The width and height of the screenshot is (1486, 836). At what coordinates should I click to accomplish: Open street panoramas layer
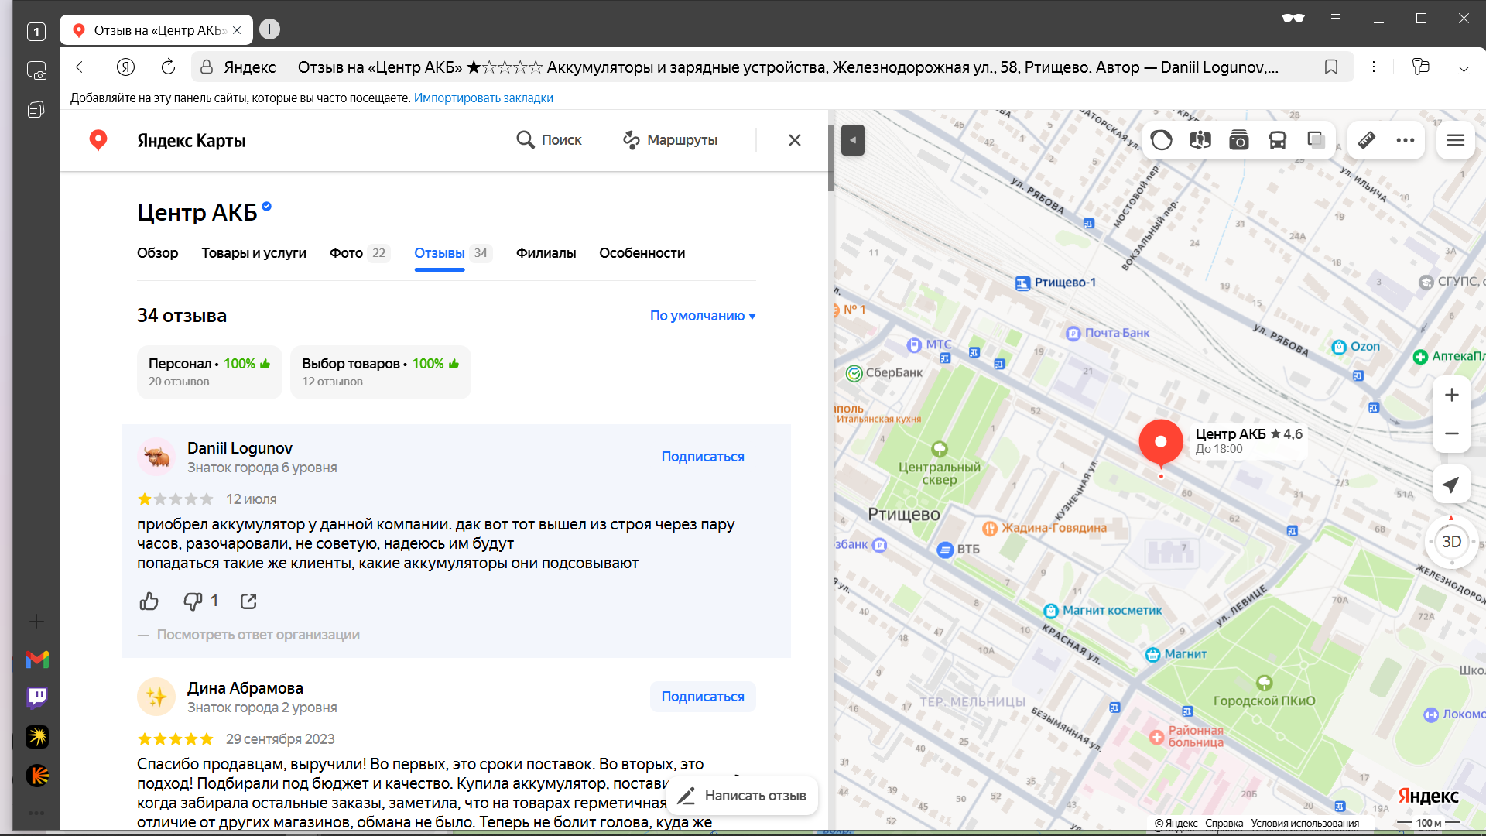pos(1200,140)
